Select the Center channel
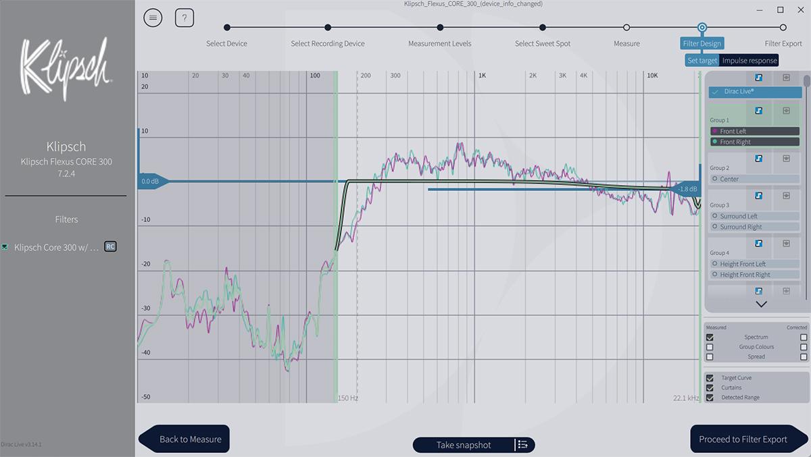Screen dimensions: 811x457 coord(754,179)
